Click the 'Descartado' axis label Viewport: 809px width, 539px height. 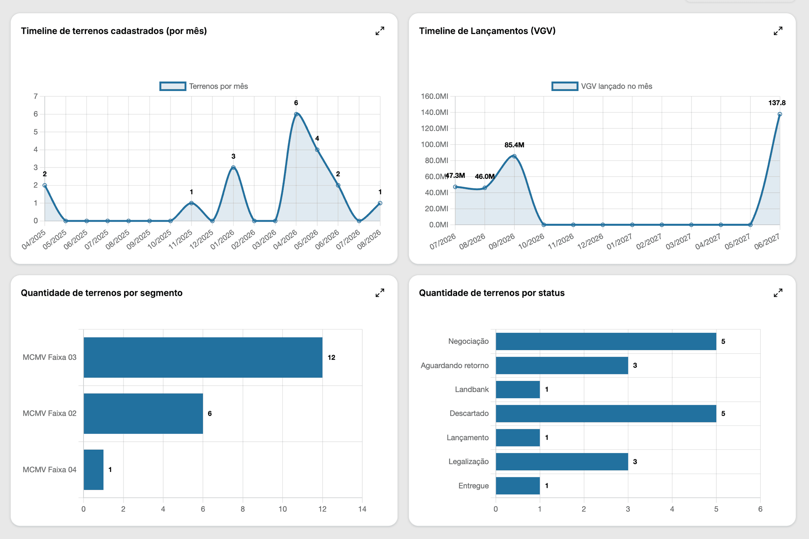pyautogui.click(x=469, y=414)
